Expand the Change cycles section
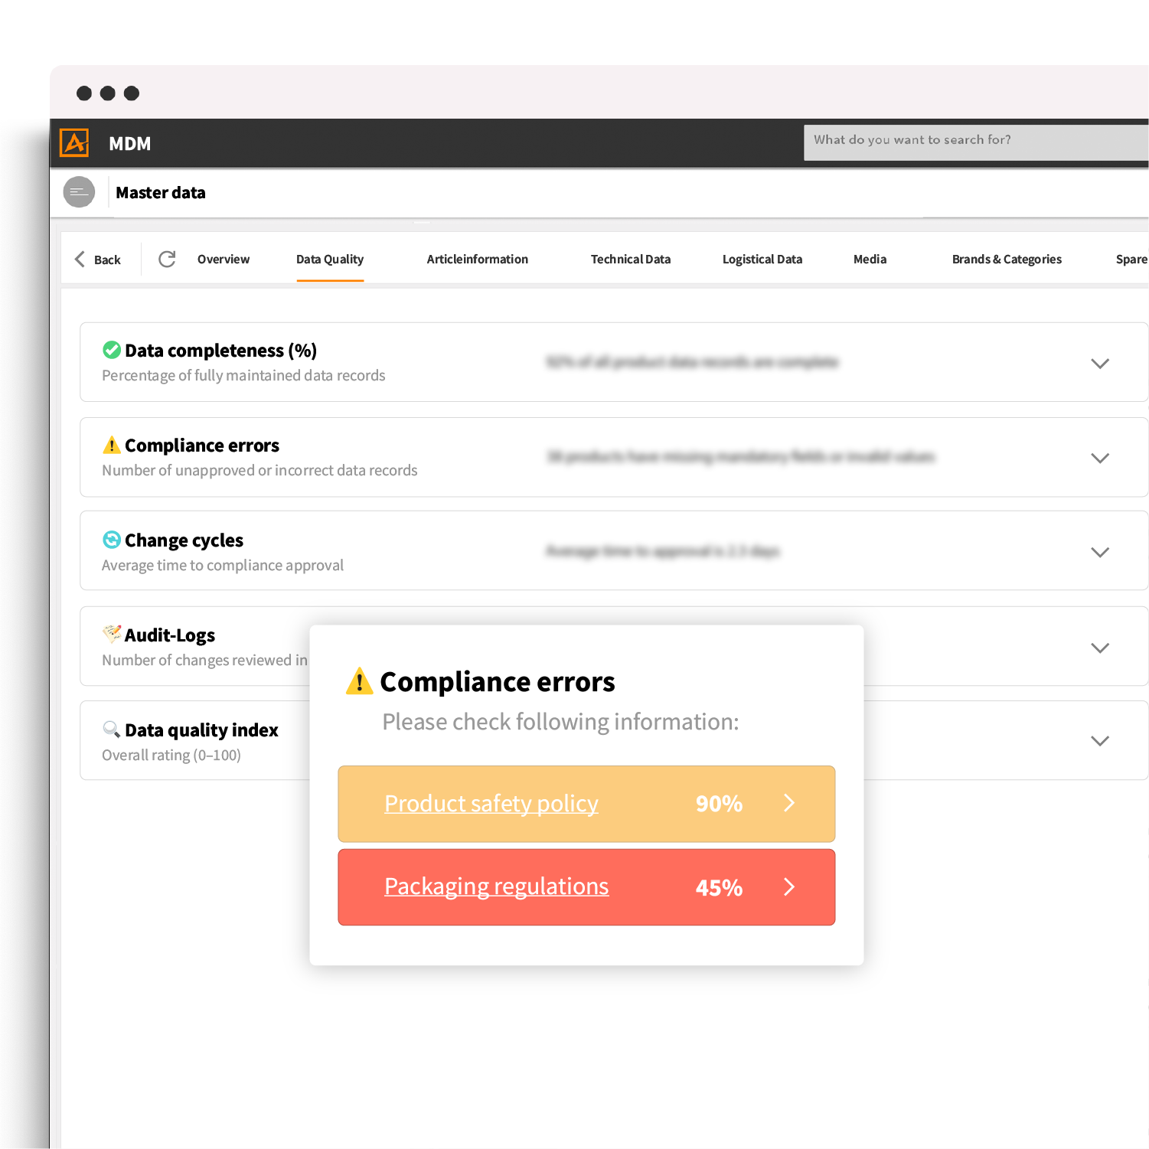The image size is (1149, 1149). click(1100, 551)
